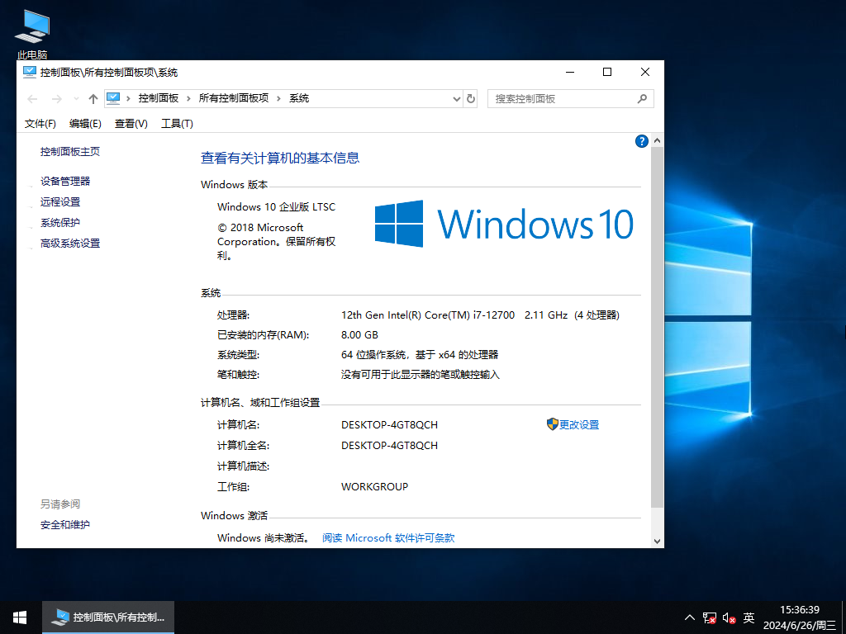
Task: Click the Windows Start button
Action: [x=19, y=617]
